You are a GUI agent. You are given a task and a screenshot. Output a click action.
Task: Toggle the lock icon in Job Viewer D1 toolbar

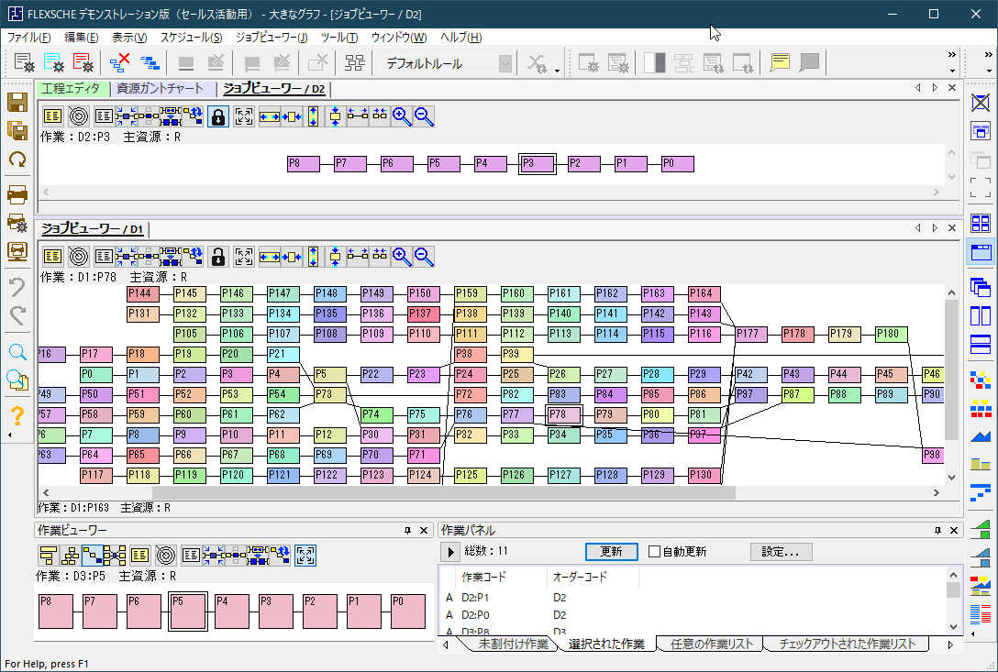point(217,257)
